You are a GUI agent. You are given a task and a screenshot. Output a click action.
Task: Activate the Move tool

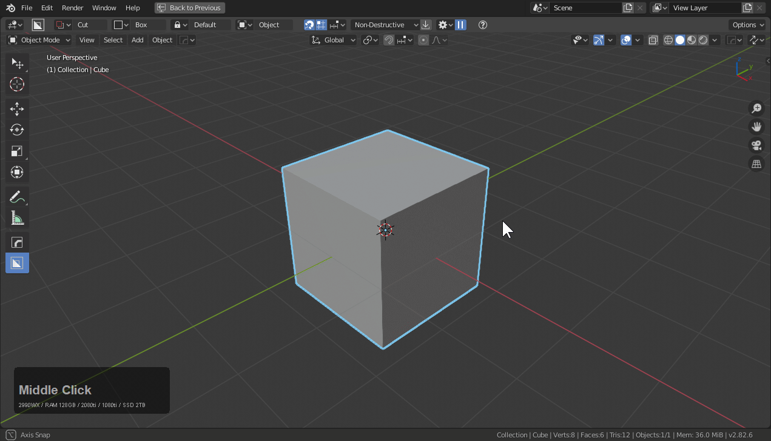click(x=17, y=109)
